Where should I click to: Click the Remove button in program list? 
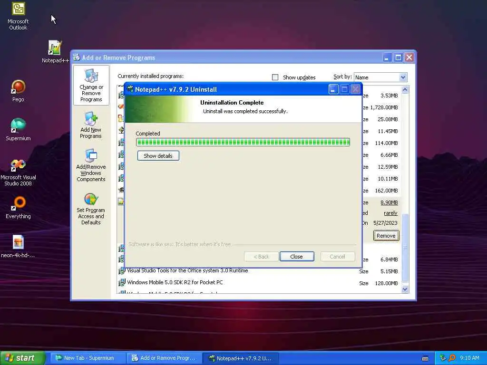click(x=386, y=236)
